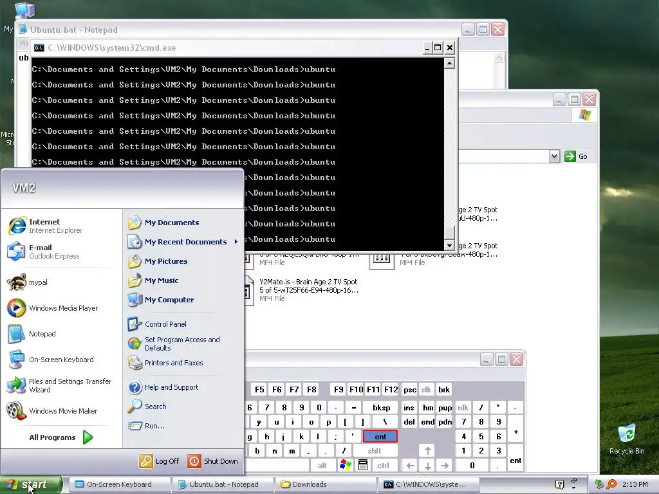
Task: Open My Documents folder
Action: click(x=163, y=223)
